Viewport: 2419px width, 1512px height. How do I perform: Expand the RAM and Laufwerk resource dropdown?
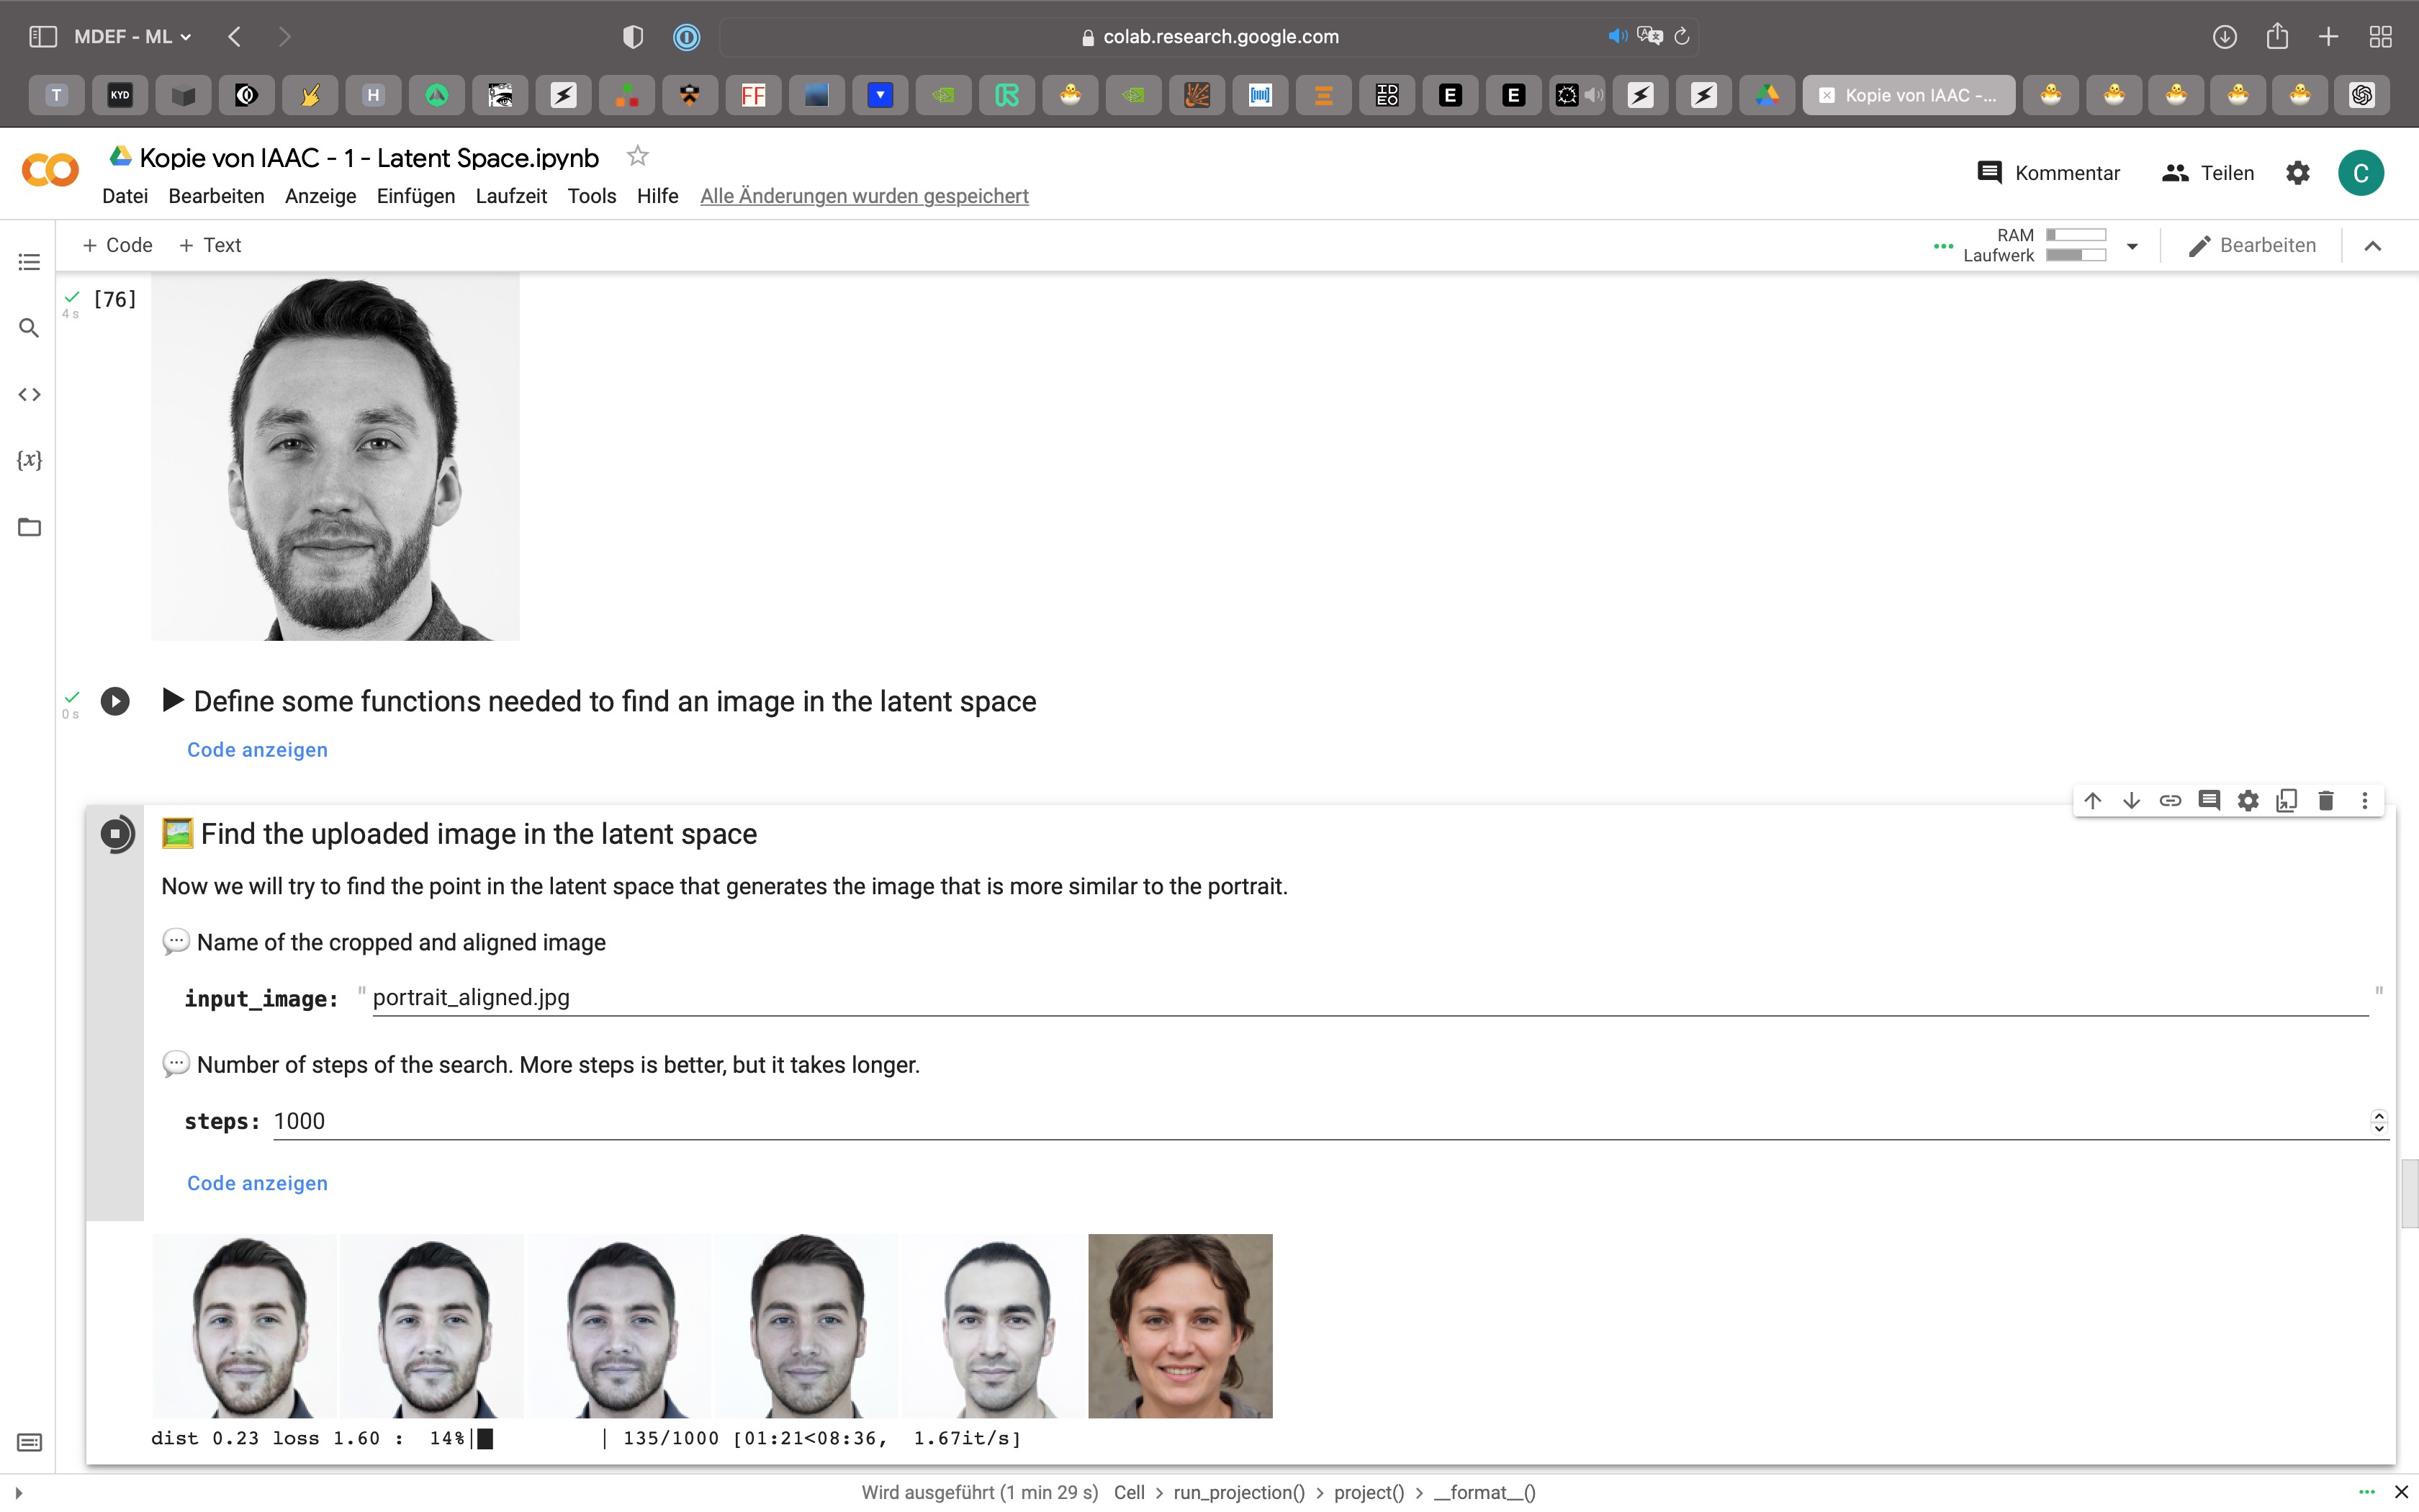point(2131,246)
